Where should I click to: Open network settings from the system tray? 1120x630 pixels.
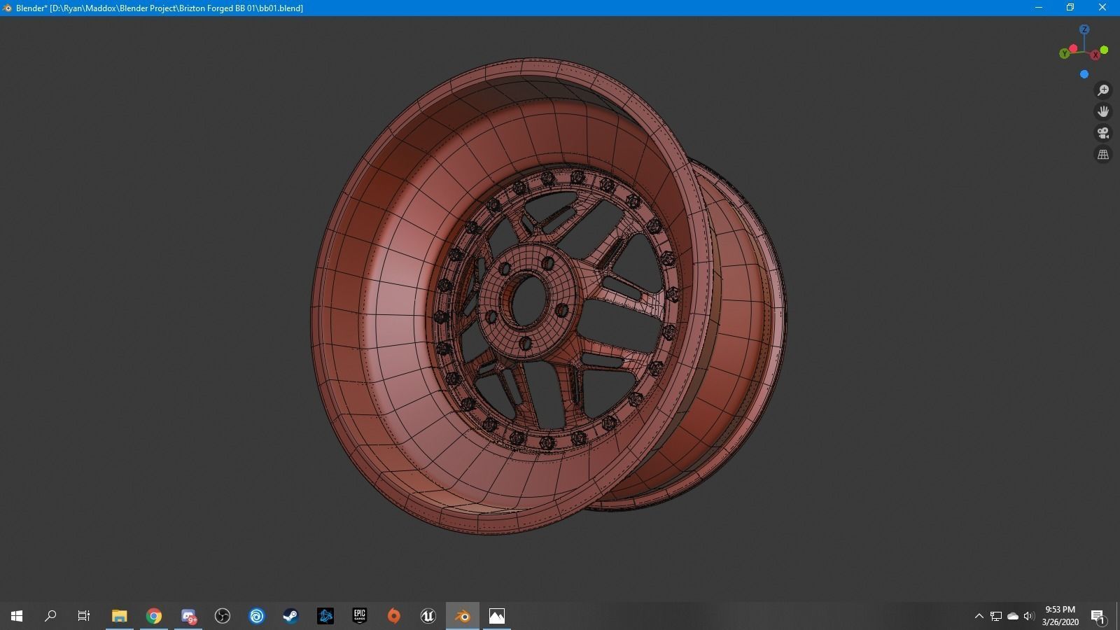(996, 616)
